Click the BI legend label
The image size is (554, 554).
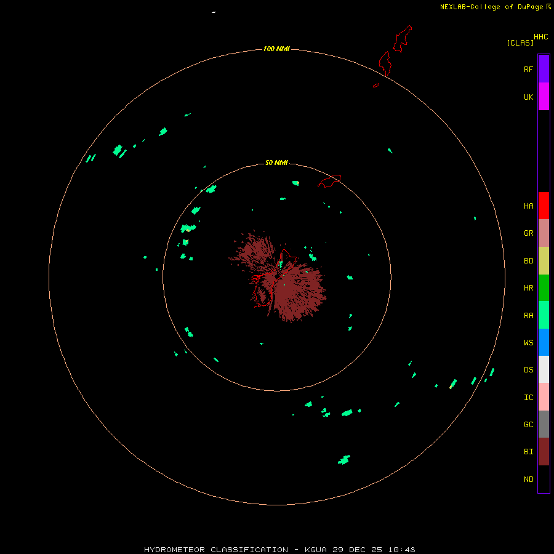click(x=528, y=452)
